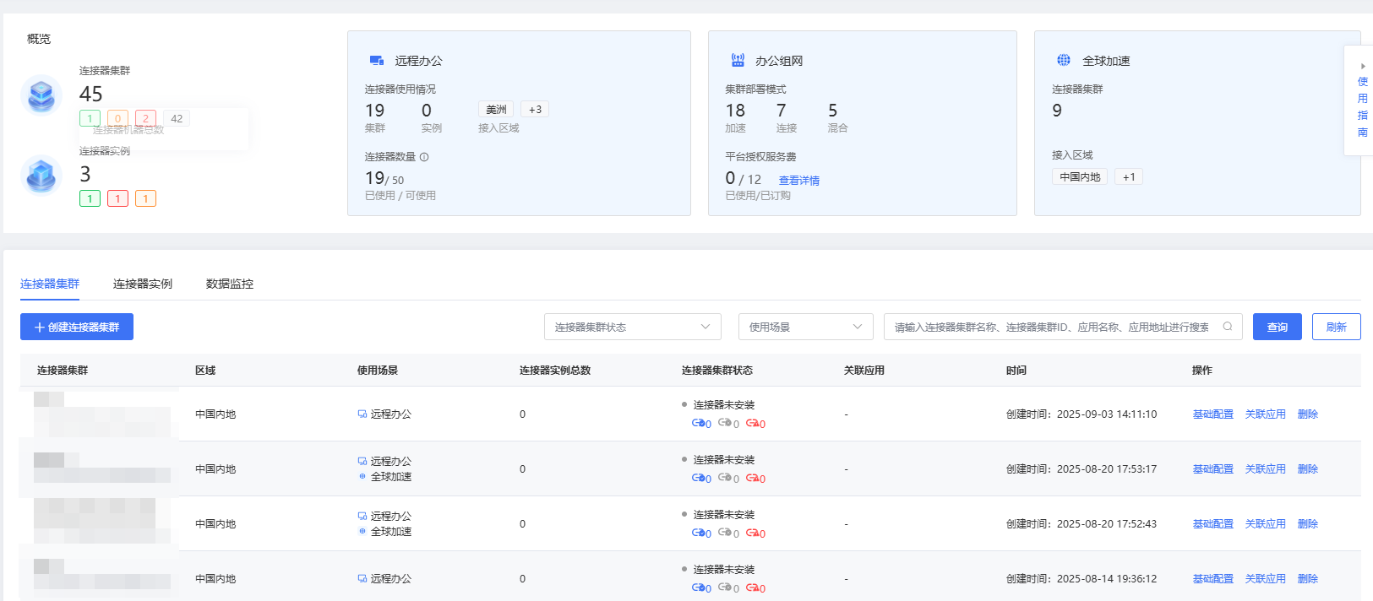The height and width of the screenshot is (601, 1373).
Task: Open the 连接器集群状态 dropdown
Action: (x=632, y=327)
